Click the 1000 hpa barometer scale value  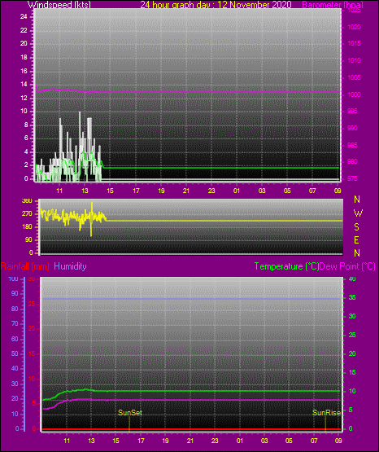click(x=354, y=94)
